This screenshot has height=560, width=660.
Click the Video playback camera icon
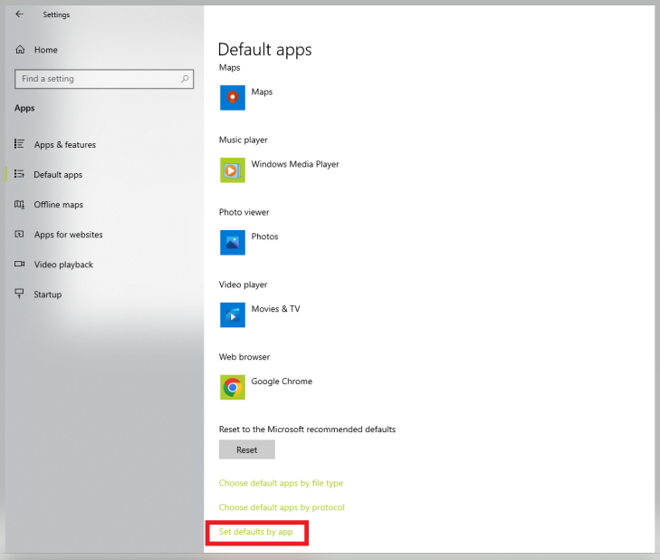(x=19, y=265)
